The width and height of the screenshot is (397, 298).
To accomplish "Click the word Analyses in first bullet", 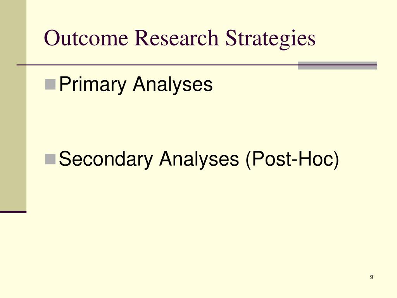I will coord(173,84).
